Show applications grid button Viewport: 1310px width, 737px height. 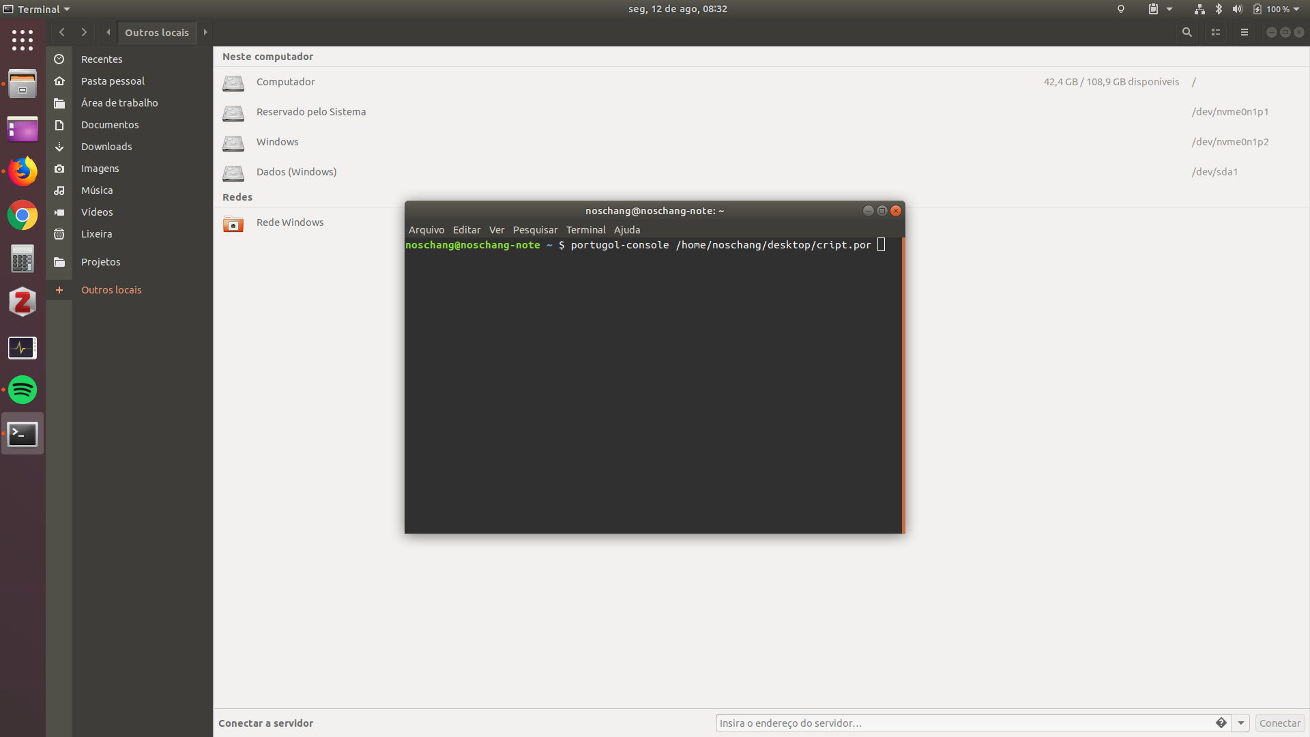(23, 40)
